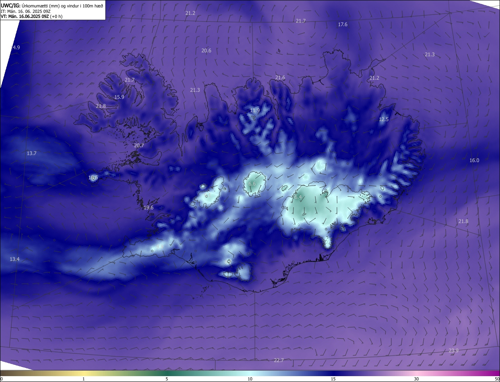Image resolution: width=500 pixels, height=382 pixels.
Task: Click the 20.6 value label
Action: tap(206, 51)
